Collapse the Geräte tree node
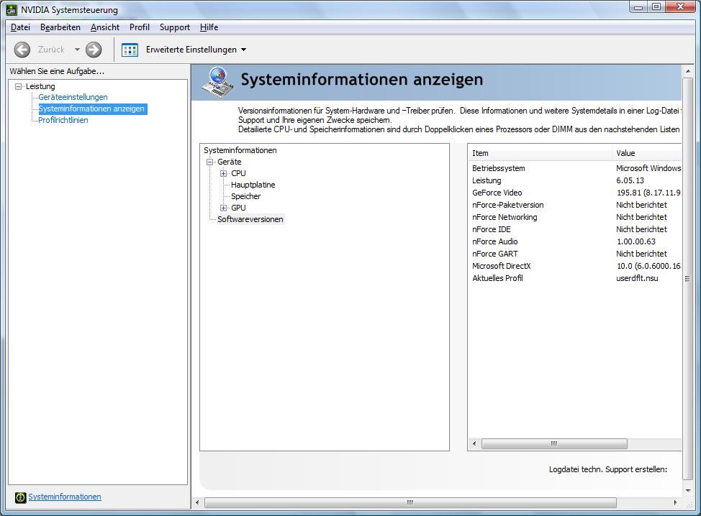 pyautogui.click(x=209, y=162)
